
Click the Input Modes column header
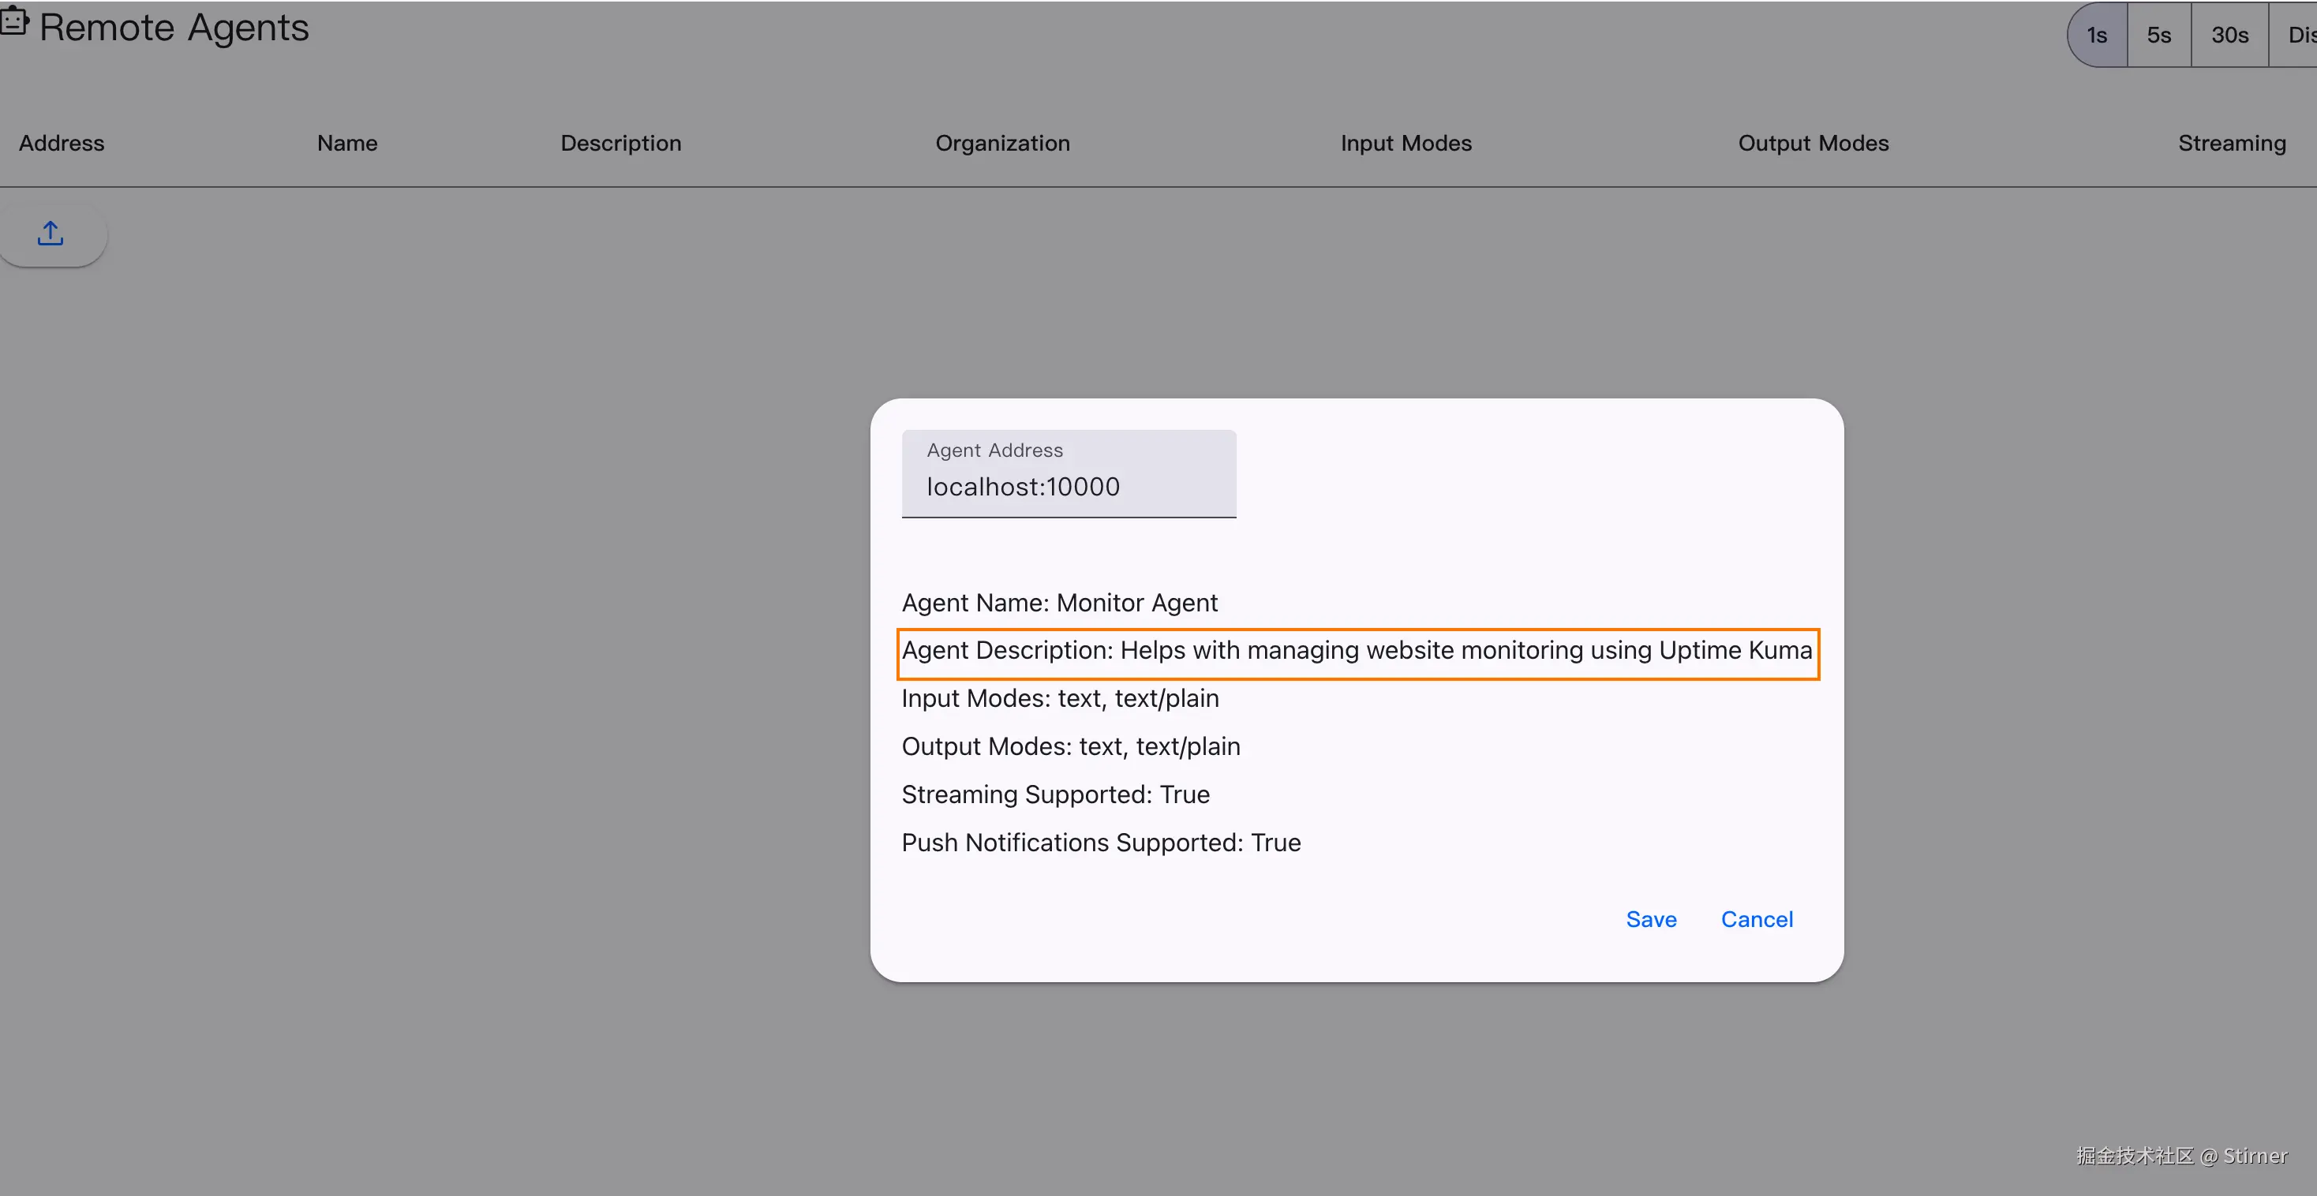1406,143
